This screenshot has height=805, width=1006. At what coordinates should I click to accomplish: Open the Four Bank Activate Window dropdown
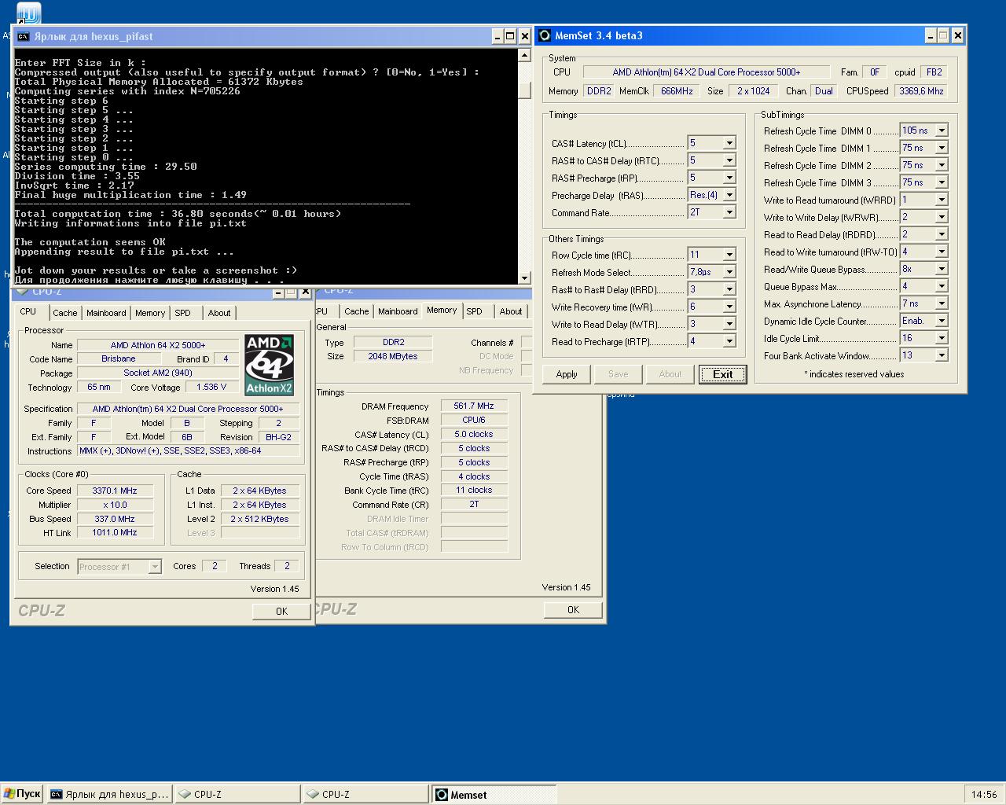coord(942,355)
